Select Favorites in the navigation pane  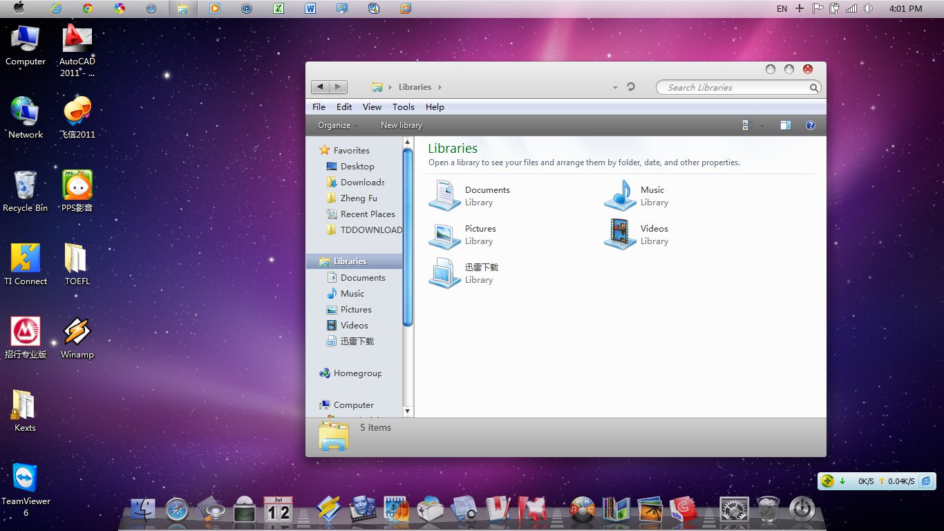coord(344,150)
